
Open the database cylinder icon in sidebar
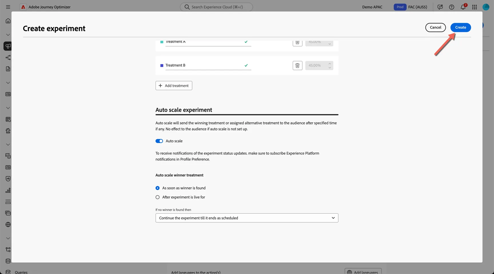coord(8,261)
